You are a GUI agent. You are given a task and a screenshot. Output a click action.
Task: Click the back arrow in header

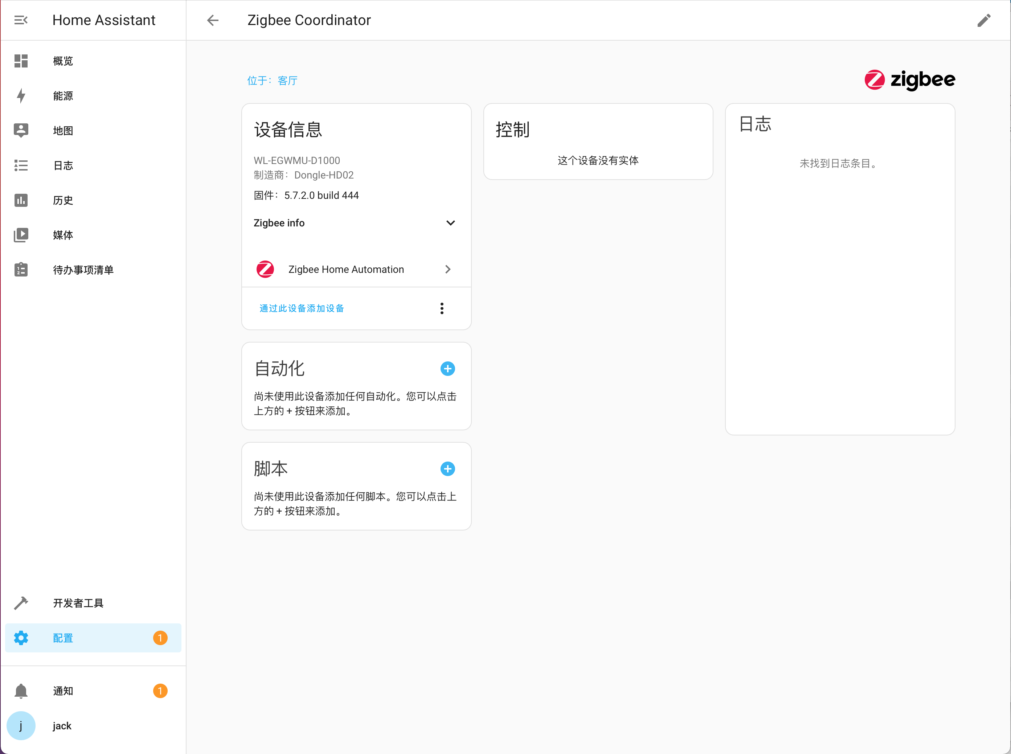(213, 20)
